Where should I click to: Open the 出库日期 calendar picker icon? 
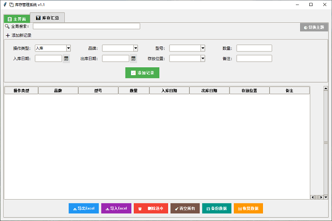133,58
